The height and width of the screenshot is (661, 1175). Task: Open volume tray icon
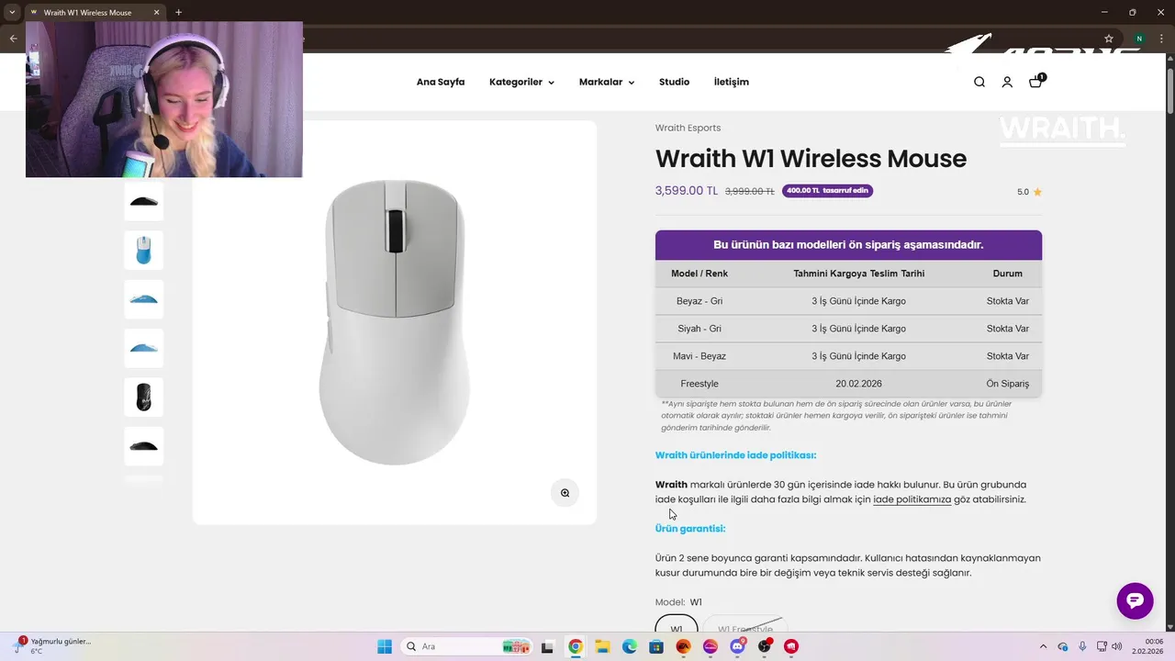[1117, 646]
